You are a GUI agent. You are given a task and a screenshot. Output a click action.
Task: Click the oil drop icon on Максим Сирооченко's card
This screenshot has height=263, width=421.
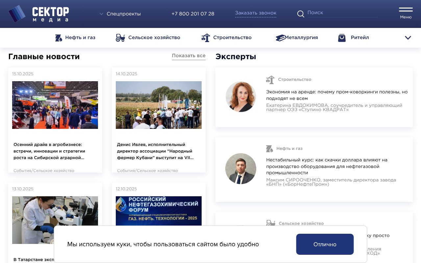pyautogui.click(x=270, y=149)
